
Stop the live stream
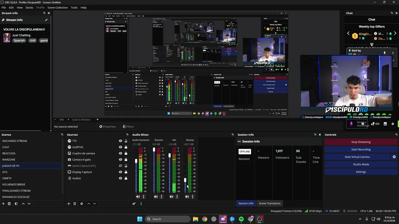pyautogui.click(x=361, y=142)
